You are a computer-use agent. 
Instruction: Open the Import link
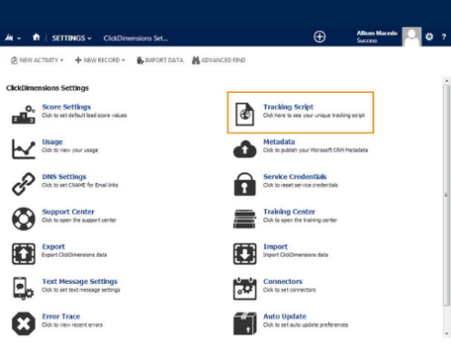(275, 247)
